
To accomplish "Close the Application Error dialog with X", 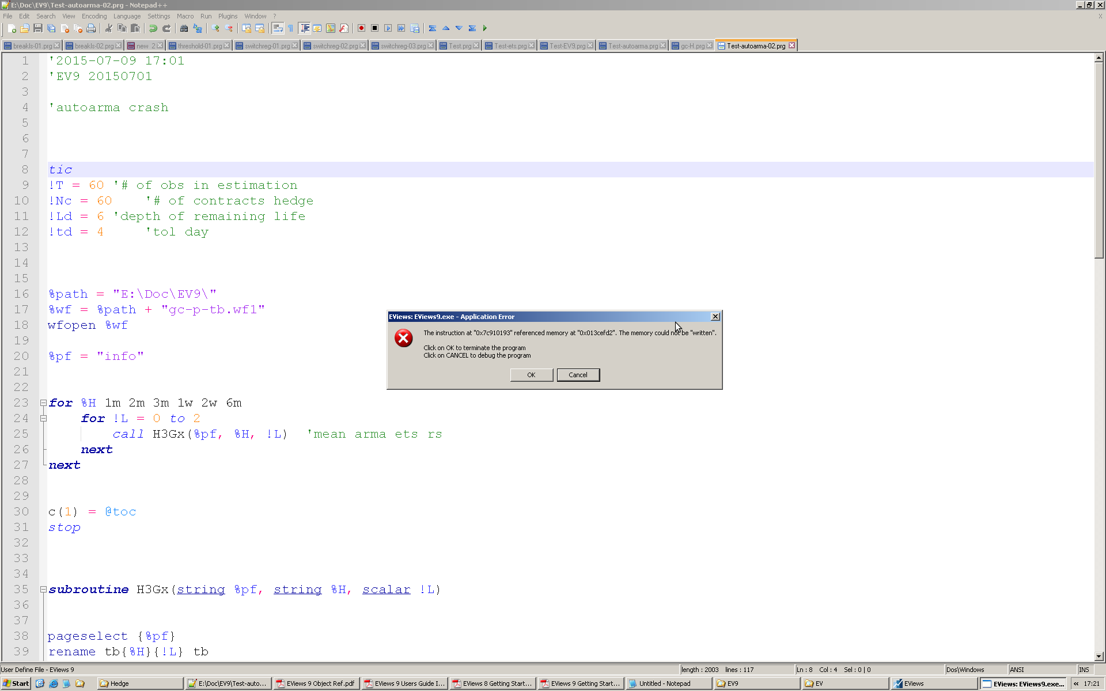I will (715, 317).
